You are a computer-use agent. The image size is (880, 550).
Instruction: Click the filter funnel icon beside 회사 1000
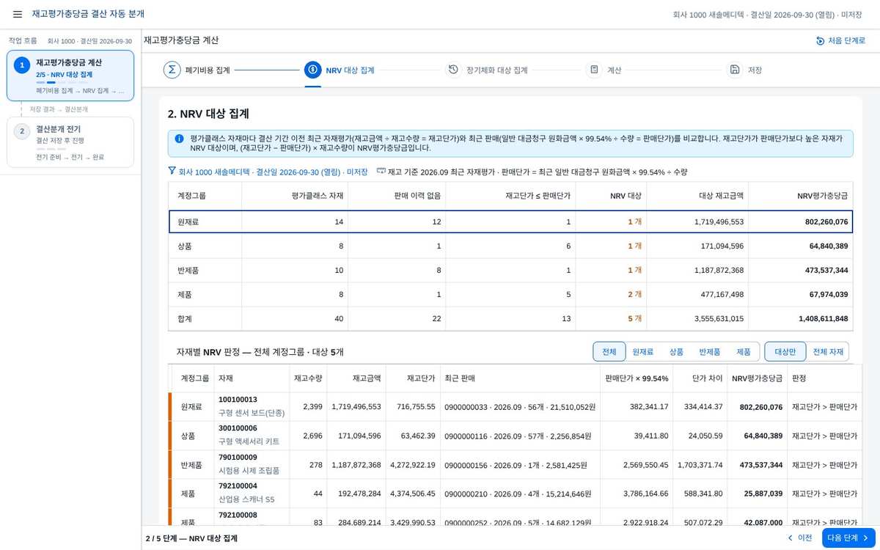click(172, 171)
